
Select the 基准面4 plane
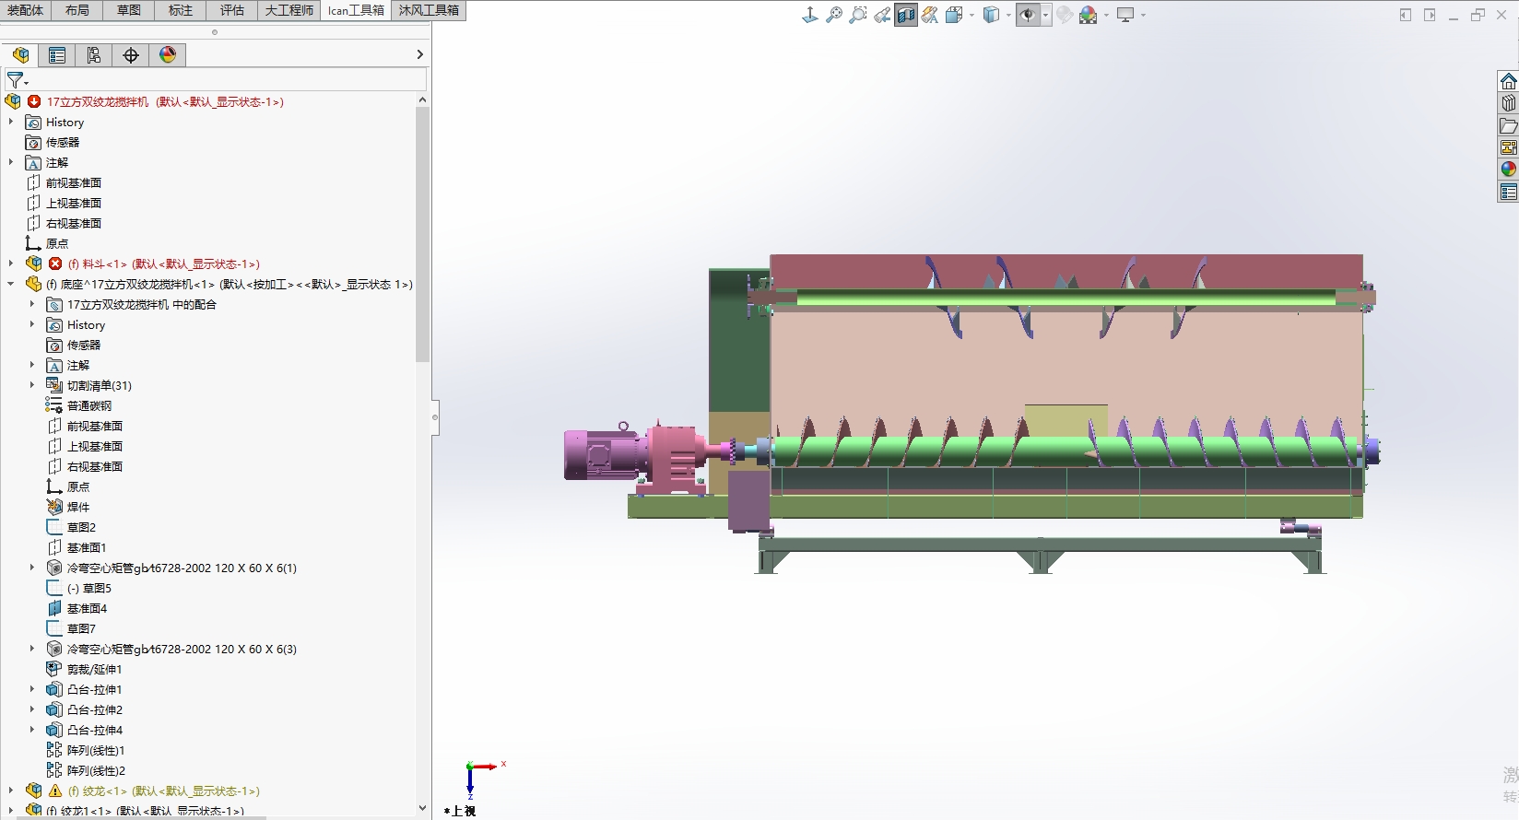coord(87,608)
